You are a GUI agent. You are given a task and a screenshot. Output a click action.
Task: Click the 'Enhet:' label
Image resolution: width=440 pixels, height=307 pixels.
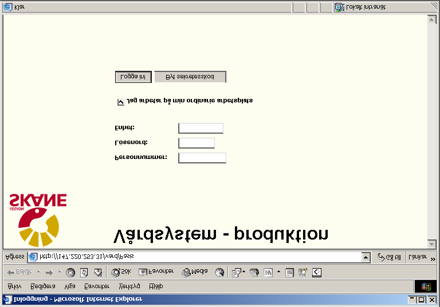[x=124, y=127]
